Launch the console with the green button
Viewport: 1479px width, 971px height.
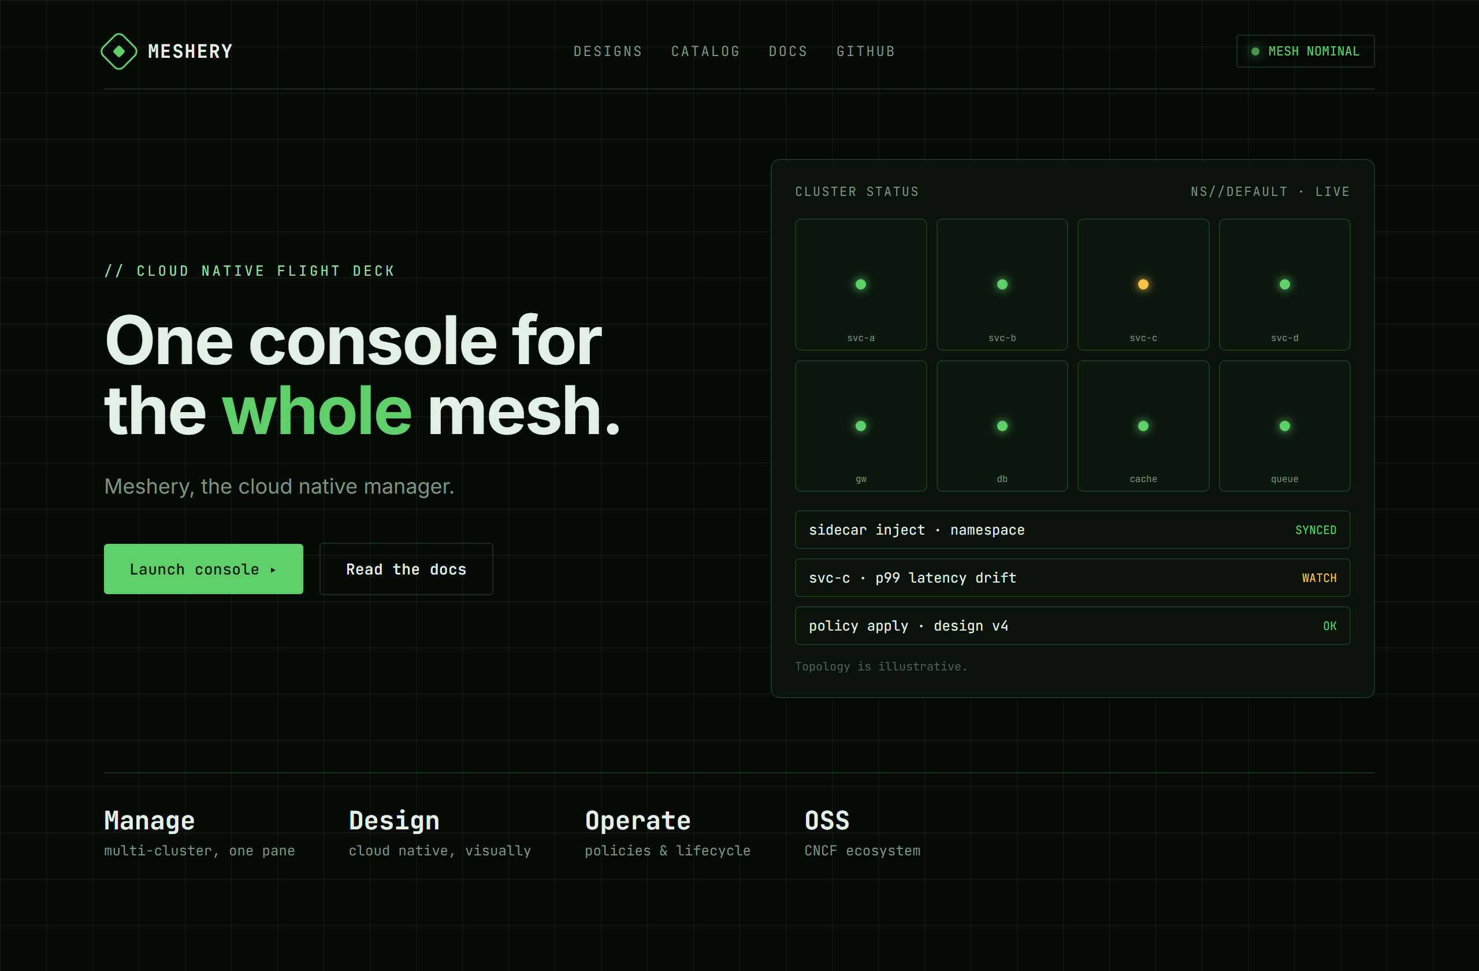pos(203,569)
